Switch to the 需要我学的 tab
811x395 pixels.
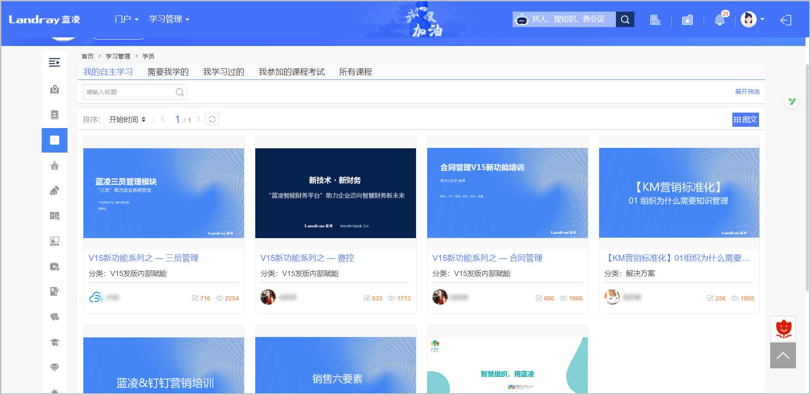[x=168, y=72]
